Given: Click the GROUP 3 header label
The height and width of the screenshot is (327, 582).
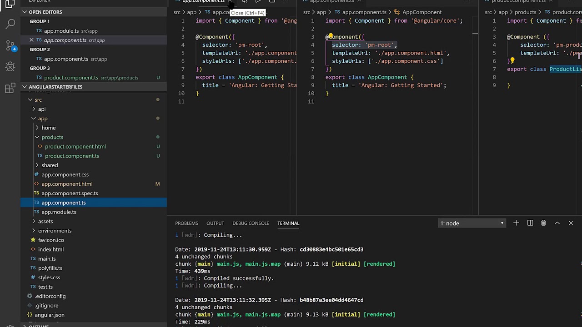Looking at the screenshot, I should point(40,68).
